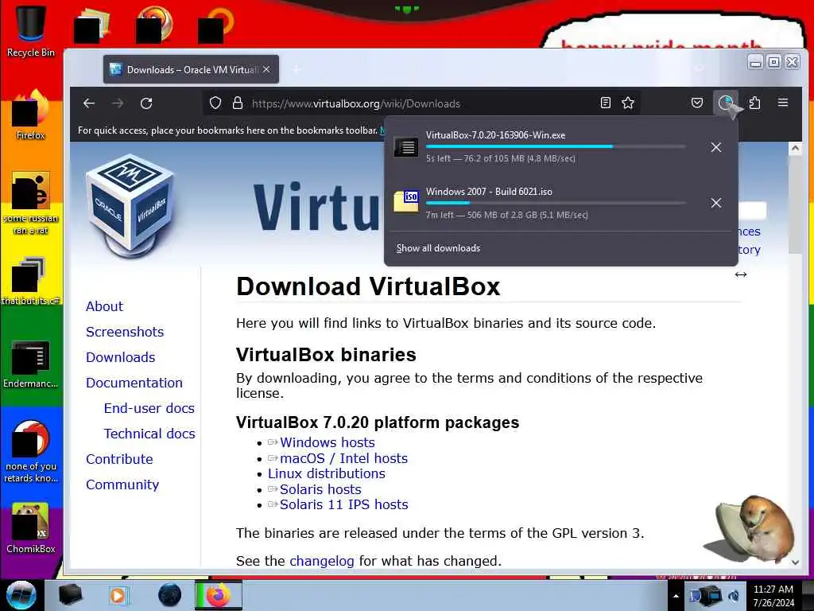Screen dimensions: 814x611
Task: Open the Contribute sidebar link
Action: [119, 459]
